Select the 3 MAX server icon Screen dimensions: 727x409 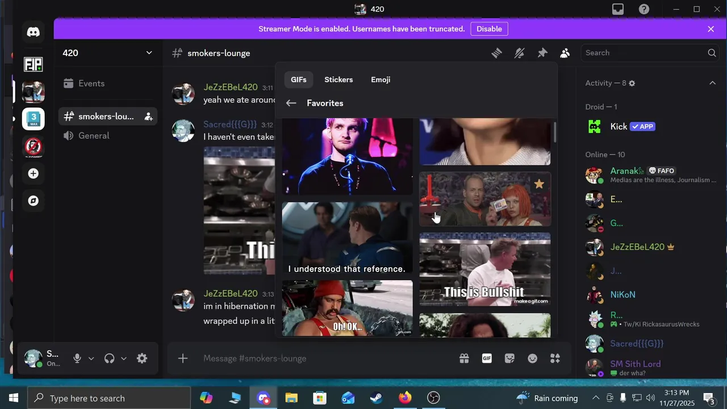click(34, 119)
